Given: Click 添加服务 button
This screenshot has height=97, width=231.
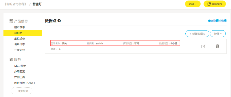Looking at the screenshot, I should (22, 91).
